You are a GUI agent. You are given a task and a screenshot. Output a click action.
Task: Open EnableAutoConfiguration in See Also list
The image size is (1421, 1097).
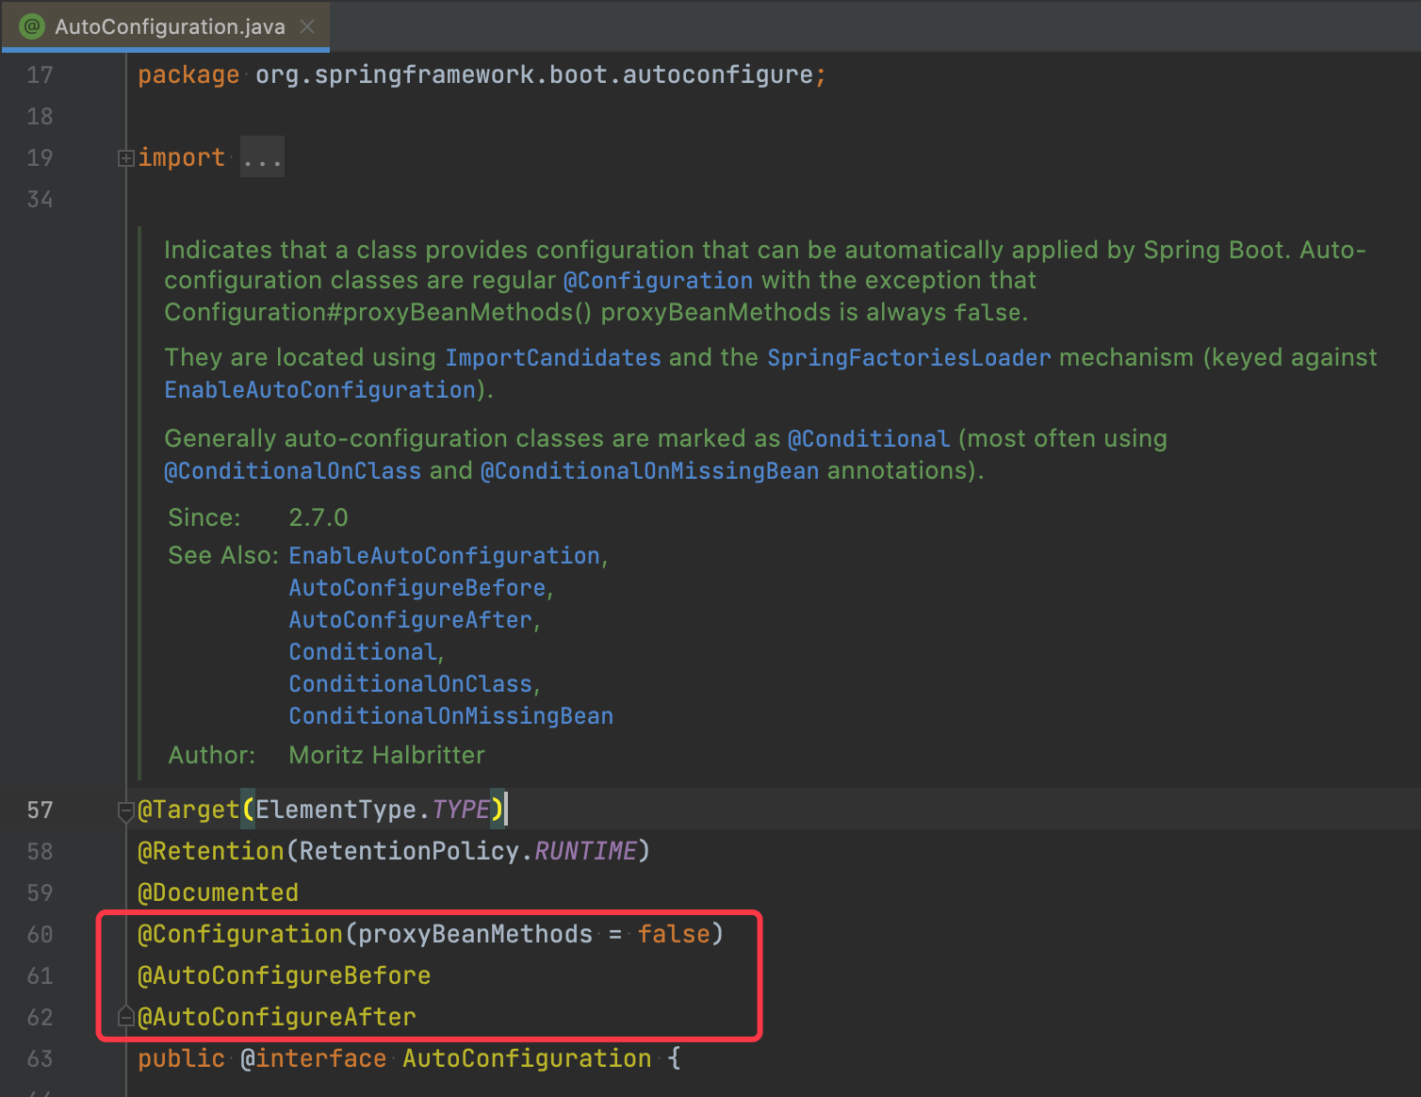[444, 555]
